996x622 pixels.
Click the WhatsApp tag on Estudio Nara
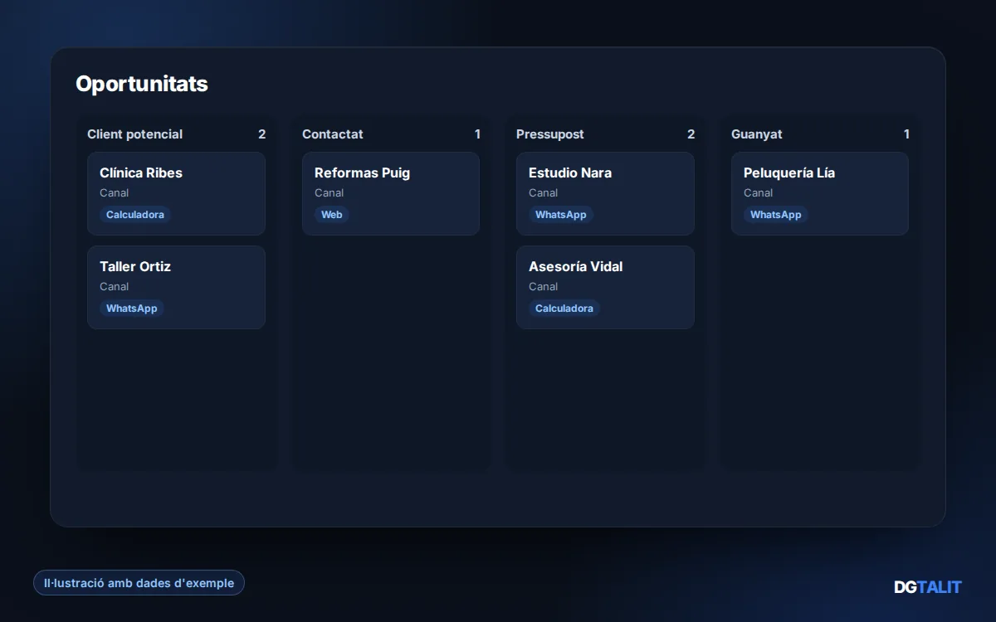click(x=561, y=215)
